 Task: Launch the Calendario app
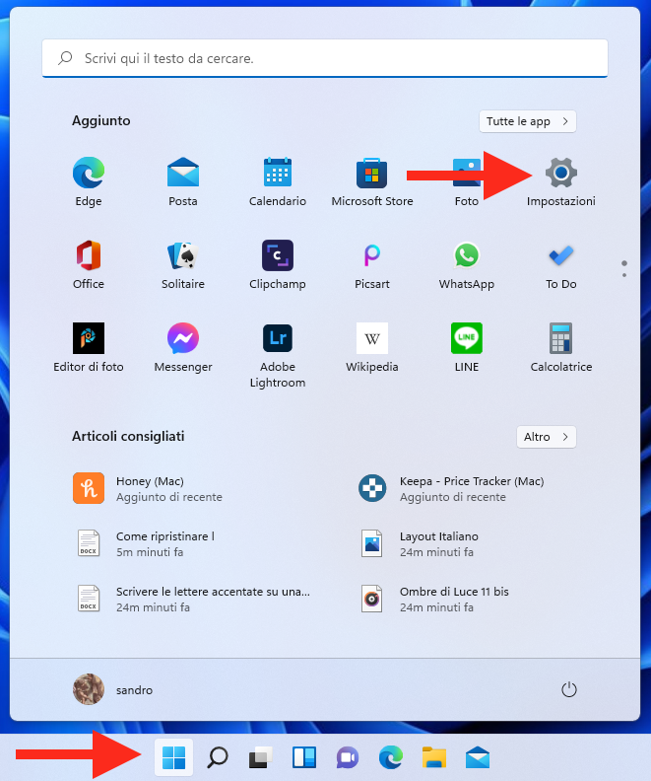click(x=278, y=181)
